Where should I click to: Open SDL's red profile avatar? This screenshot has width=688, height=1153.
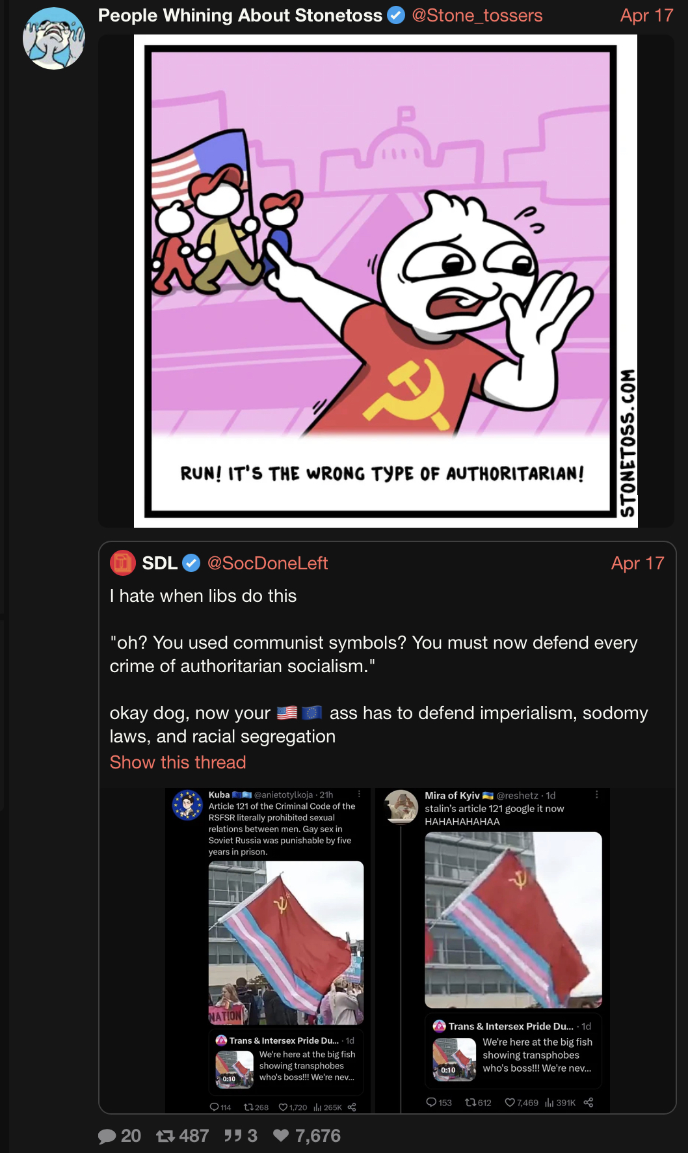pyautogui.click(x=122, y=563)
